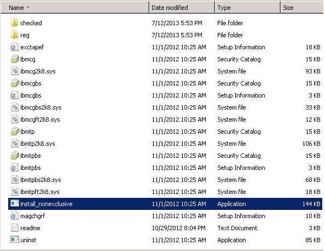The image size is (325, 251).
Task: Select the ibmtpft2k8.sys file name
Action: pyautogui.click(x=40, y=192)
